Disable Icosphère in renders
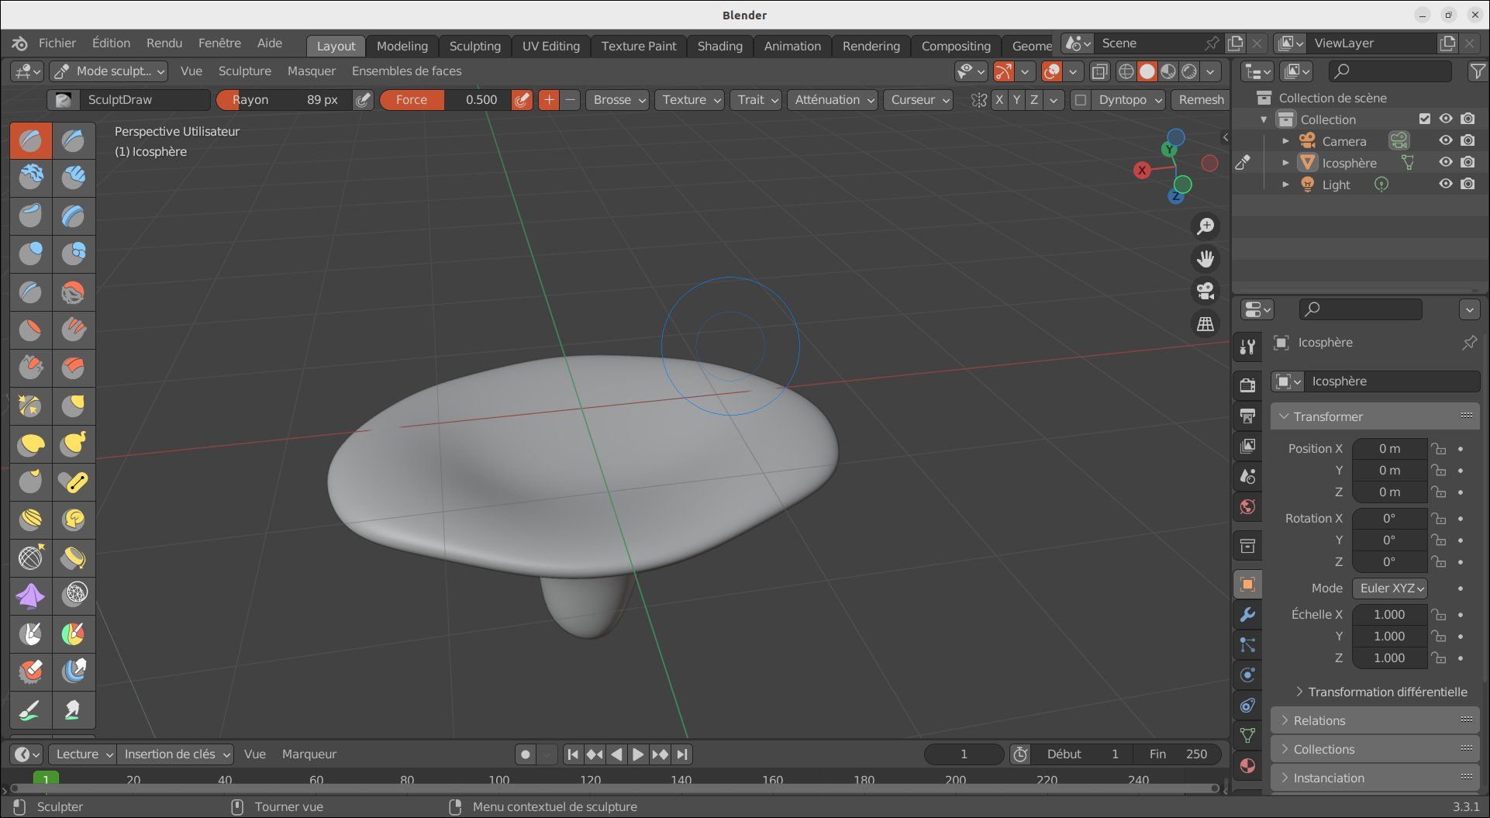This screenshot has width=1490, height=818. click(x=1468, y=163)
